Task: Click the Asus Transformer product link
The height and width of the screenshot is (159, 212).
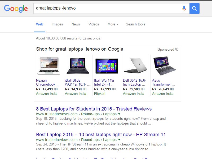Action: 163,82
